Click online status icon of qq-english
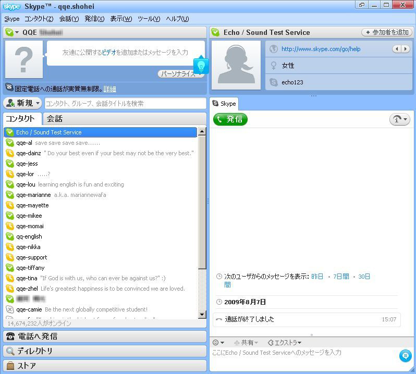 [10, 236]
